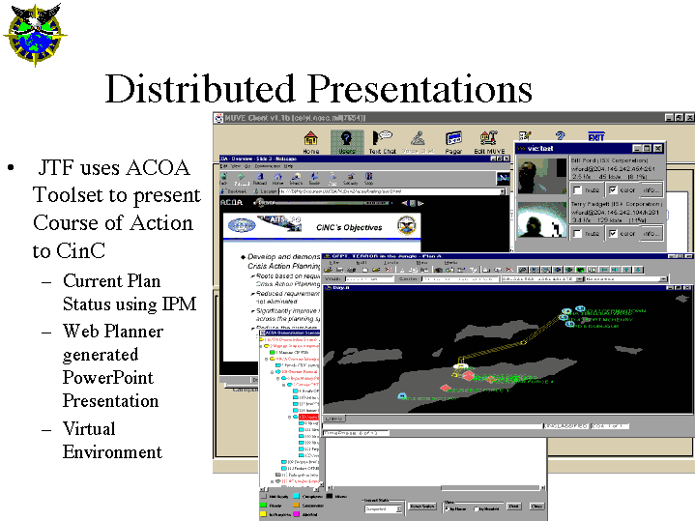Click the cyan legend color swatch
This screenshot has width=695, height=521.
[x=296, y=497]
